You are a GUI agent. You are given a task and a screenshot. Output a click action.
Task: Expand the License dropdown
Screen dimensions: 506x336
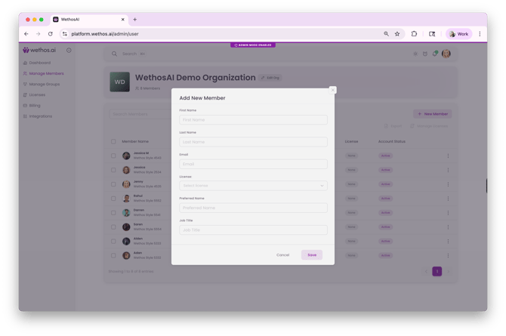coord(253,186)
